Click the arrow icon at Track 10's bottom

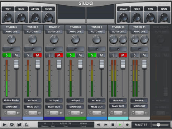125,113
